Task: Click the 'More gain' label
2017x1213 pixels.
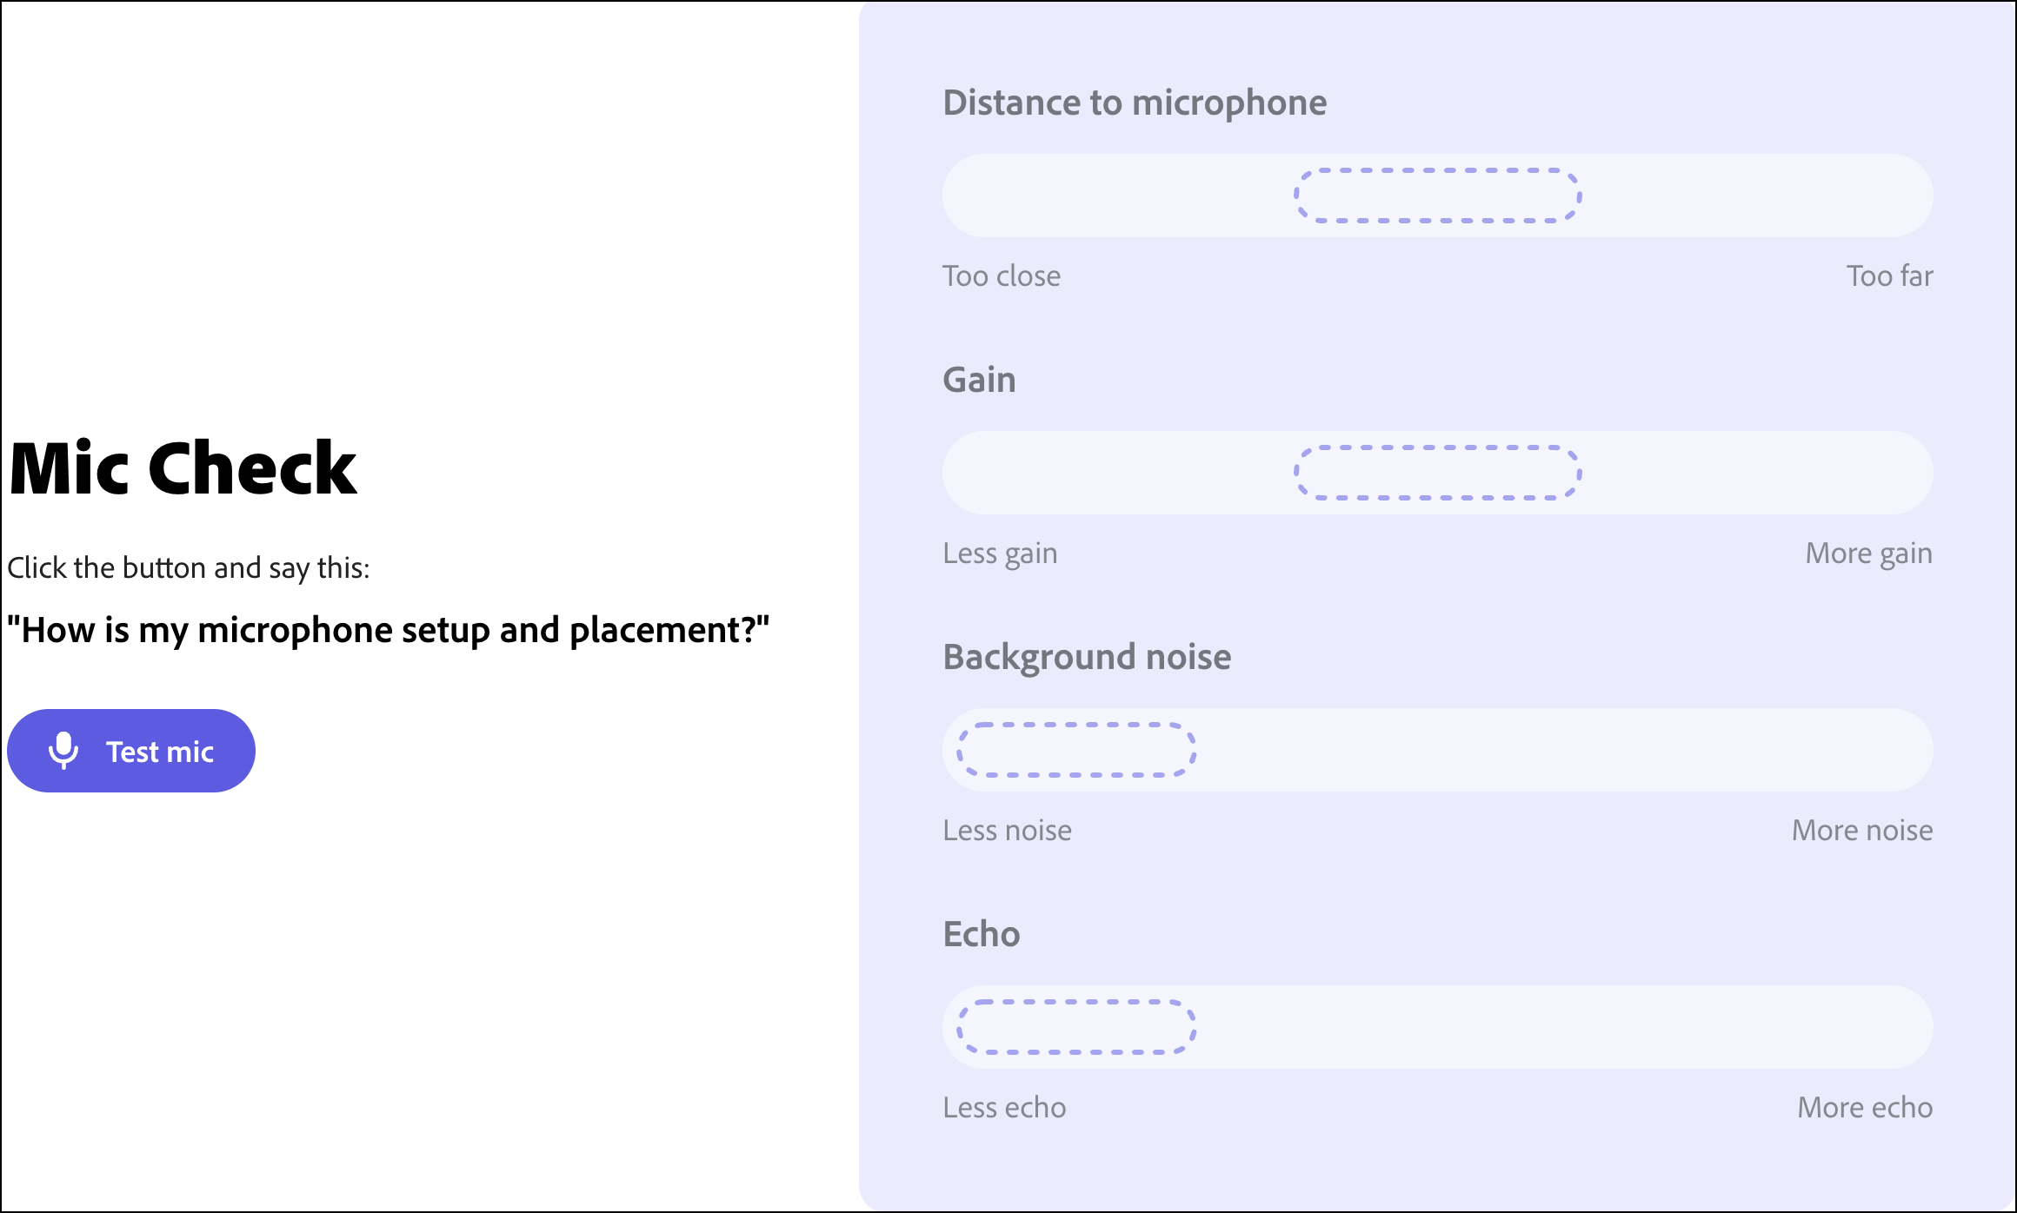Action: [1869, 553]
